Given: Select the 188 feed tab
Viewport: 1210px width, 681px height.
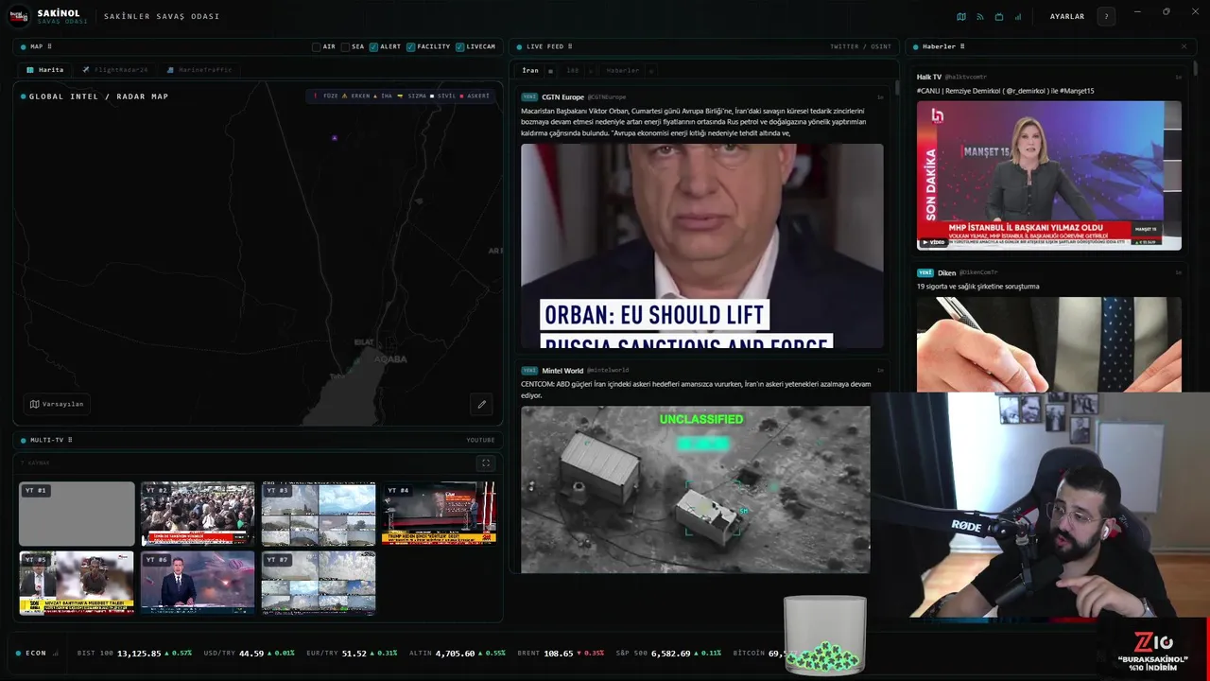Looking at the screenshot, I should click(x=573, y=70).
